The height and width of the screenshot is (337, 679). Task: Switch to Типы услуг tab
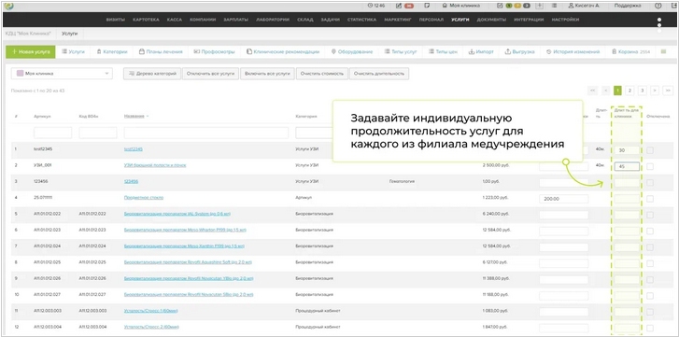[x=401, y=52]
